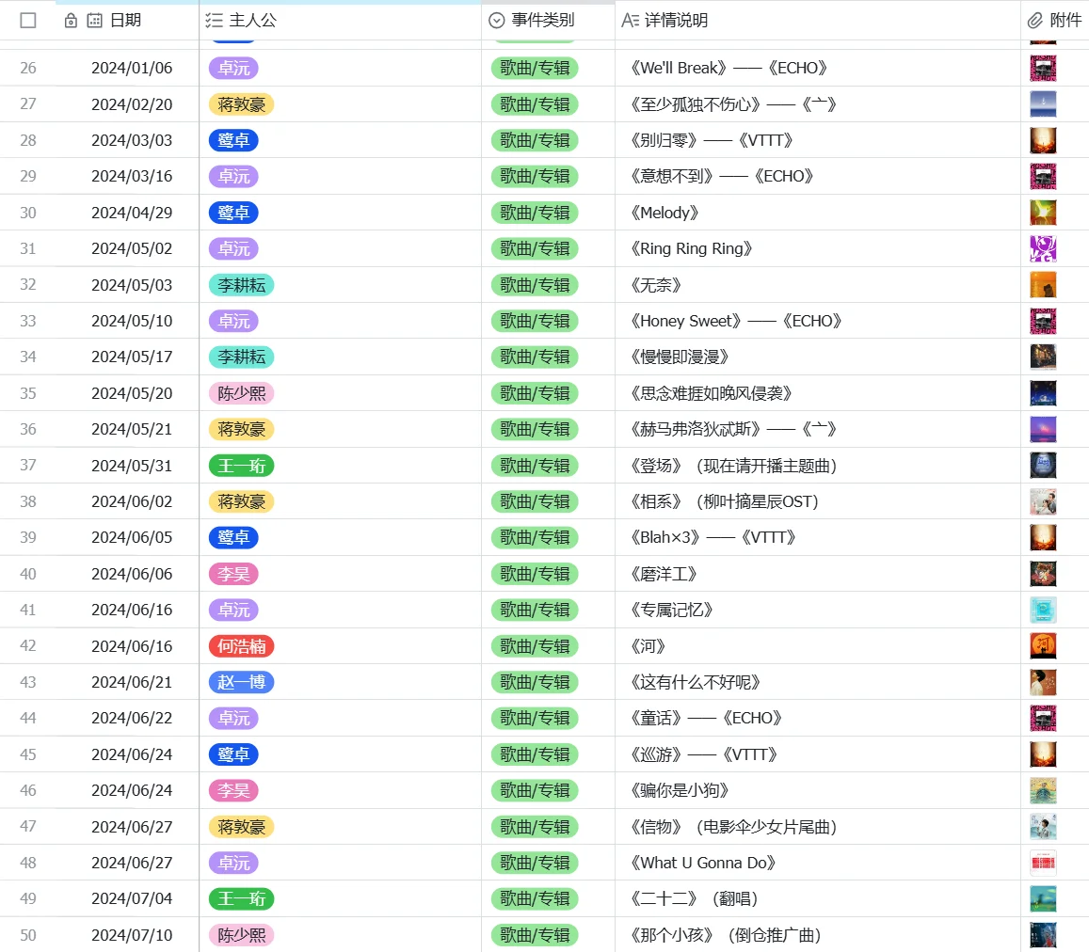Select date cell 2024/03/16
1089x952 pixels.
pyautogui.click(x=127, y=176)
